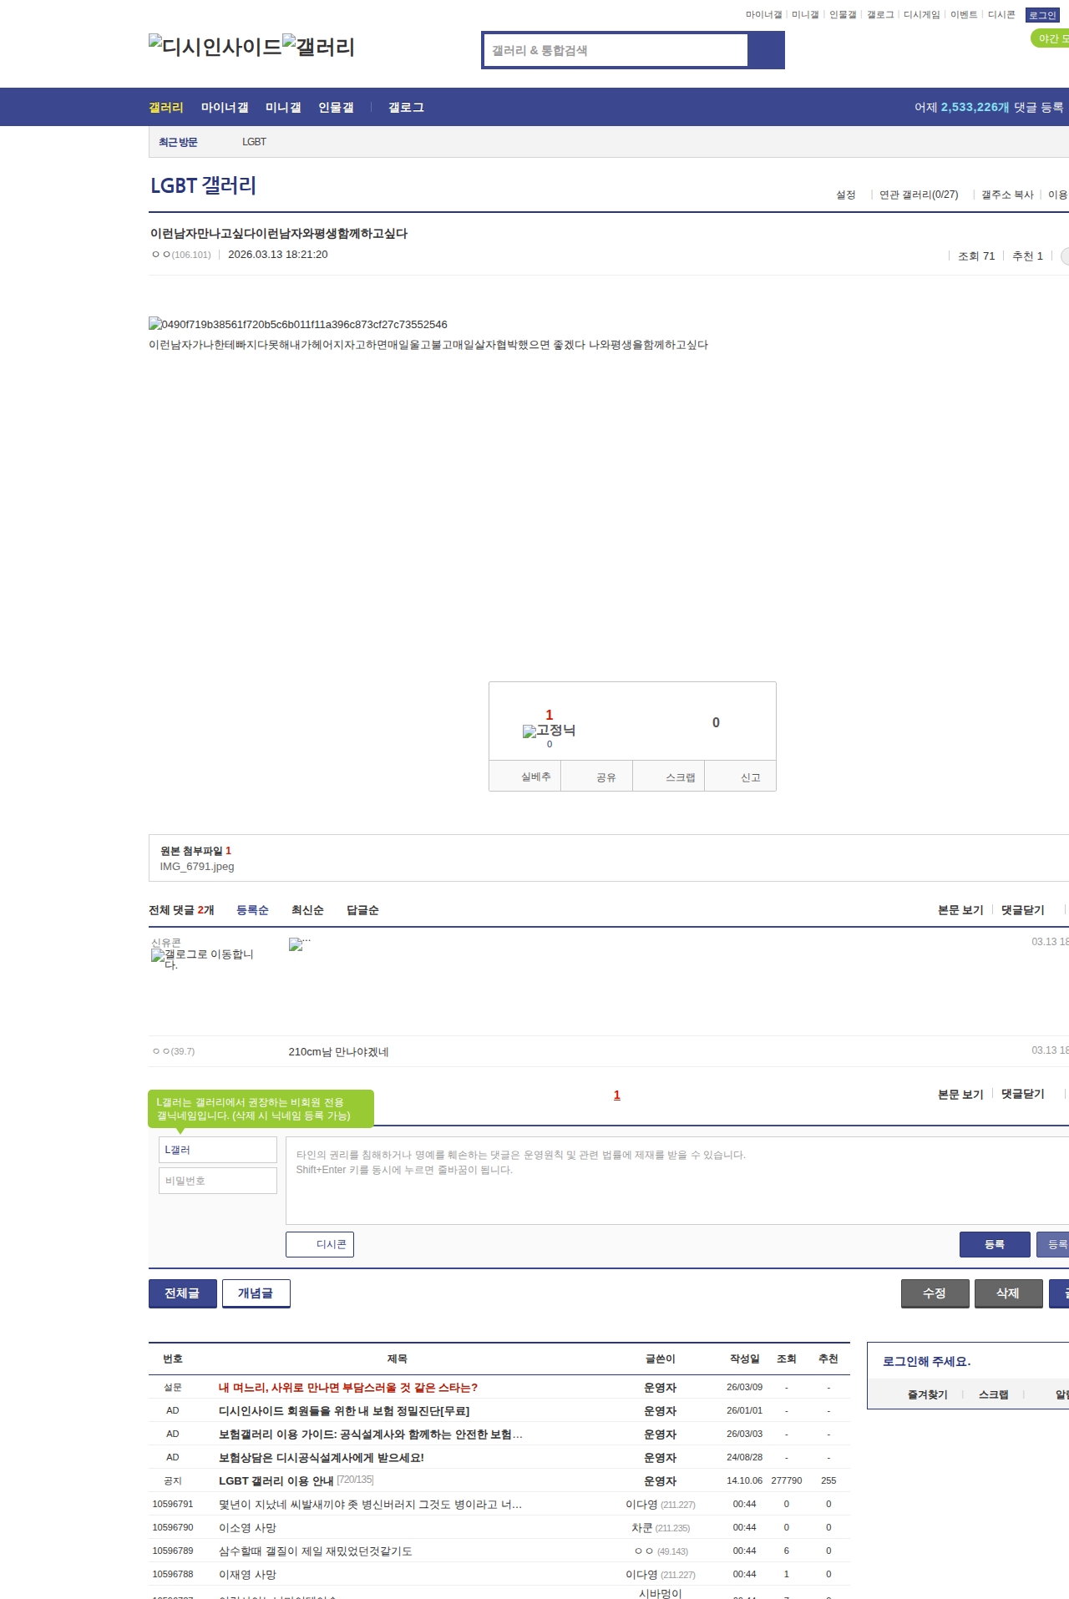The height and width of the screenshot is (1599, 1069).
Task: Open the 디시콘 emoticon picker
Action: tap(320, 1244)
